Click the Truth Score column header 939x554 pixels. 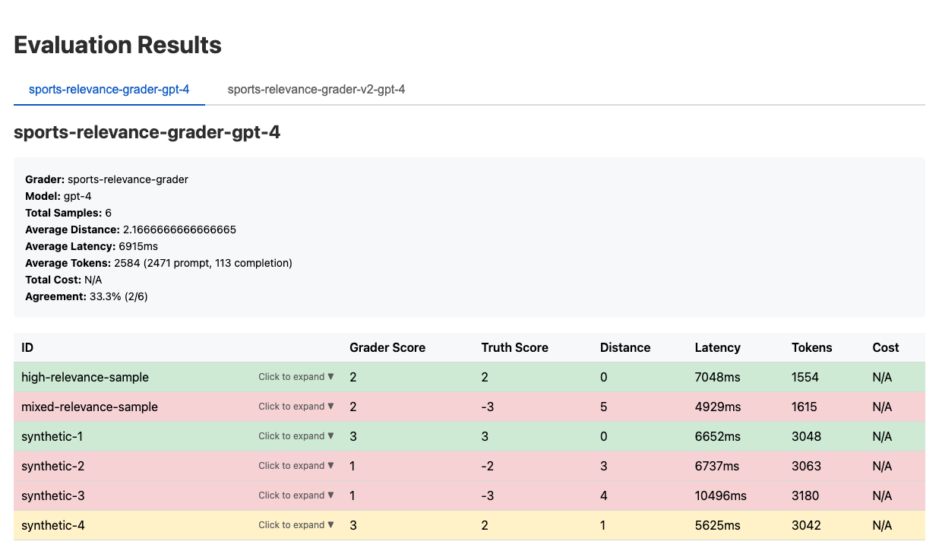[514, 347]
